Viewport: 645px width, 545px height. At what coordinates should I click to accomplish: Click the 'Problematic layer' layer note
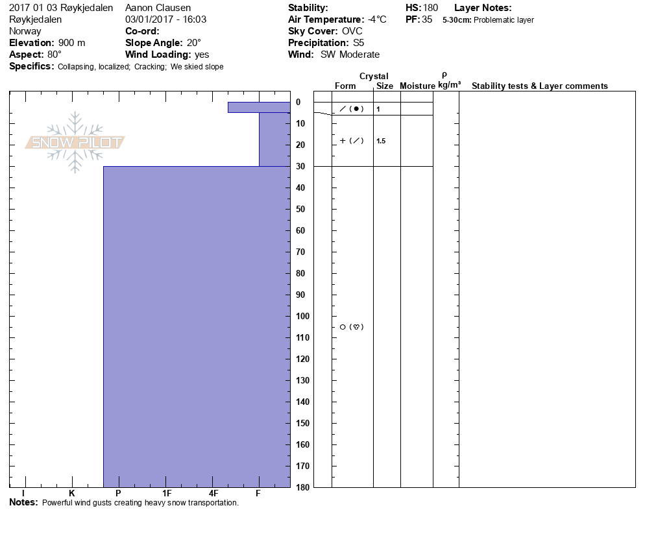504,20
